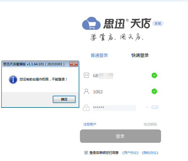The image size is (188, 161).
Task: Switch to 快速登录 tab
Action: [140, 55]
